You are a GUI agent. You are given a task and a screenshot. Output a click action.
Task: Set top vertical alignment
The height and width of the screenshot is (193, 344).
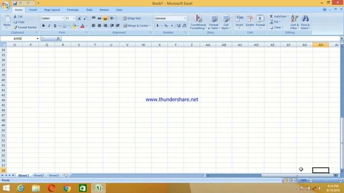tap(94, 18)
